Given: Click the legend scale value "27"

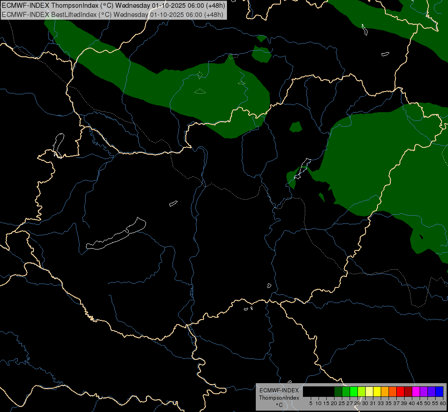Looking at the screenshot, I should [350, 403].
